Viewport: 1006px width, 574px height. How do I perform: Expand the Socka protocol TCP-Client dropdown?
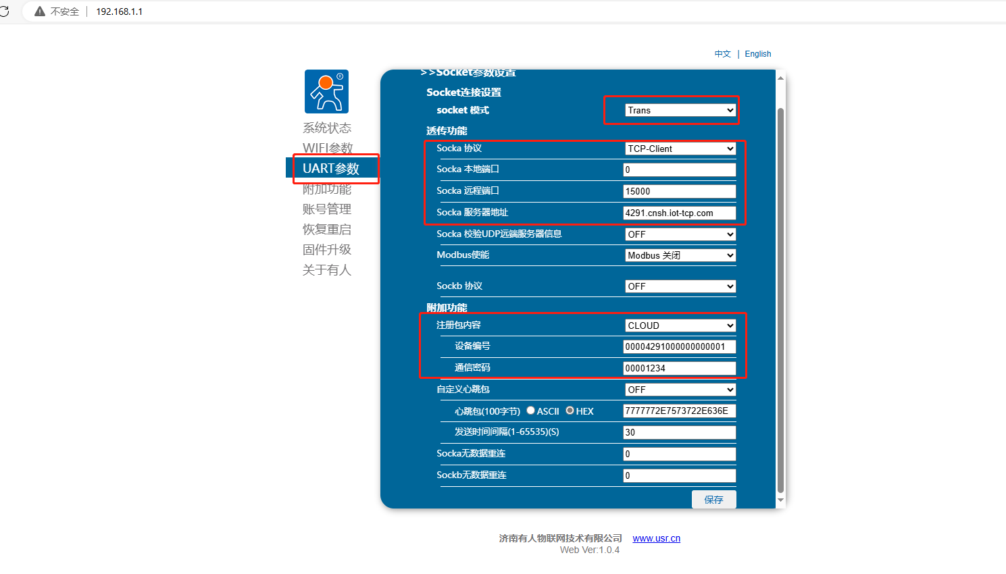pyautogui.click(x=680, y=149)
